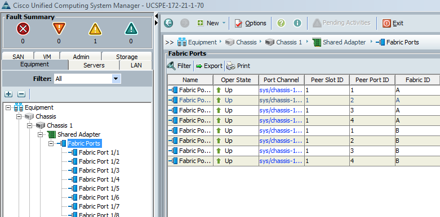Click the warning faults teal triangle icon

131,29
